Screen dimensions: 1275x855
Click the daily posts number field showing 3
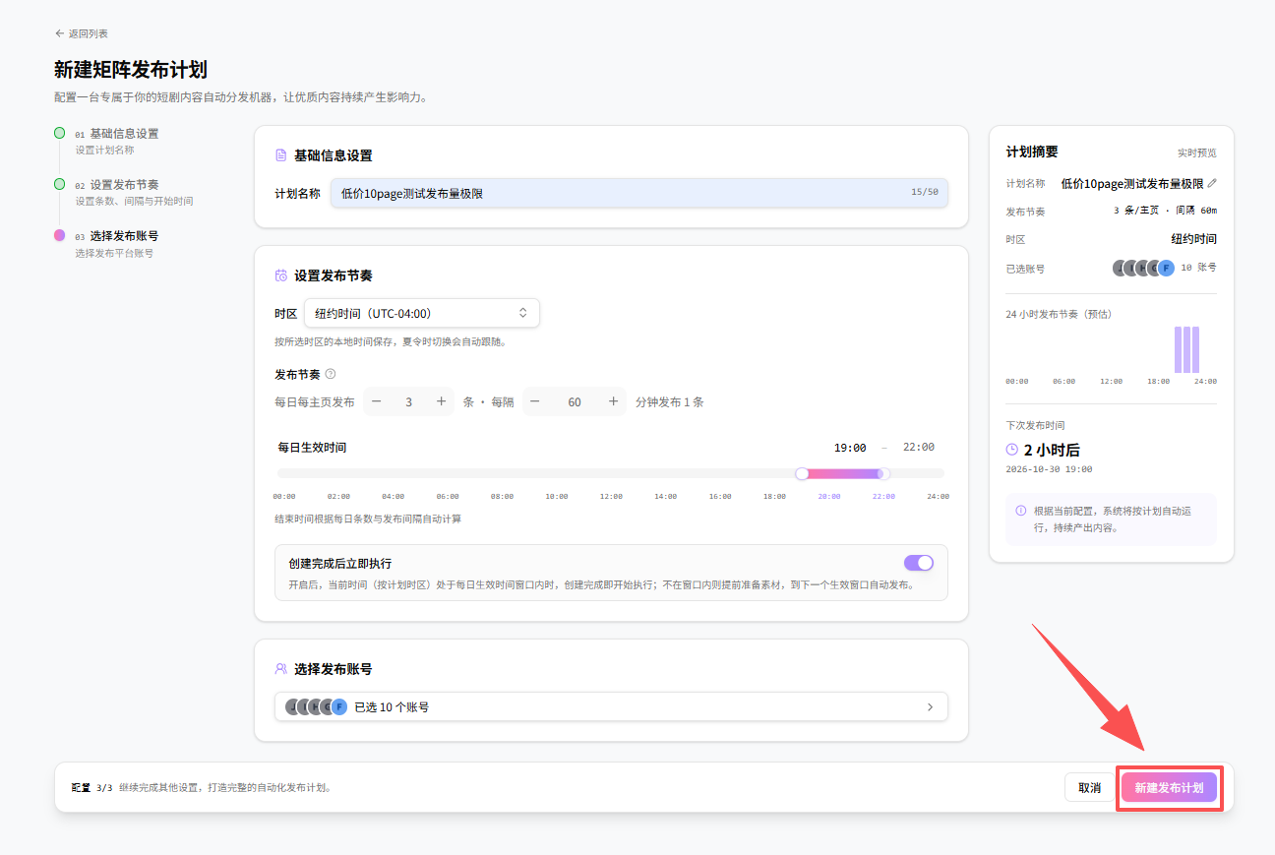[409, 401]
